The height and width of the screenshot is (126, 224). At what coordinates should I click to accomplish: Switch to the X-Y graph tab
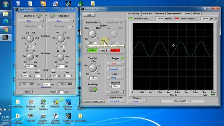(147, 13)
